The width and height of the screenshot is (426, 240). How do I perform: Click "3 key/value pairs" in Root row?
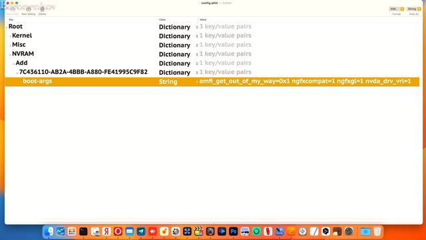pos(225,27)
